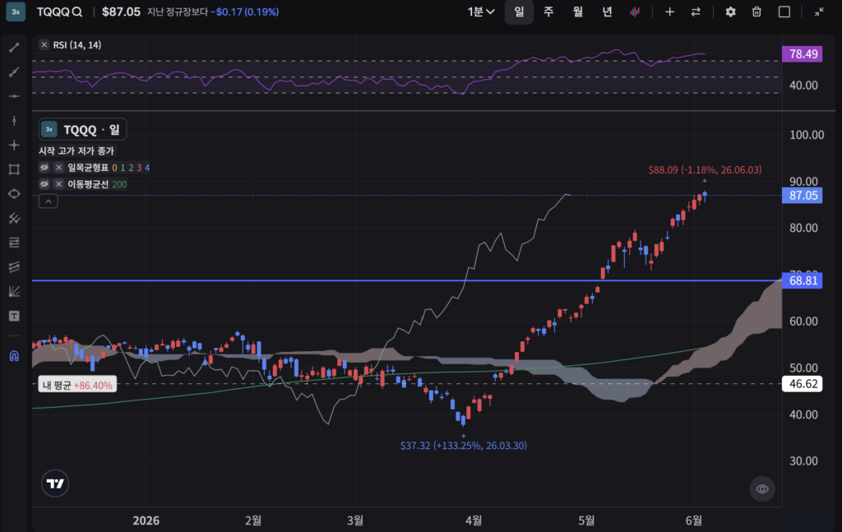Image resolution: width=842 pixels, height=532 pixels.
Task: Click the 2026 label on time axis
Action: [x=146, y=520]
